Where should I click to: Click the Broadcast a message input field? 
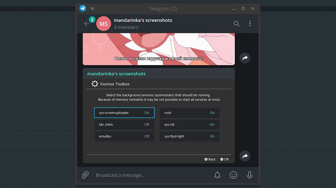coord(152,175)
